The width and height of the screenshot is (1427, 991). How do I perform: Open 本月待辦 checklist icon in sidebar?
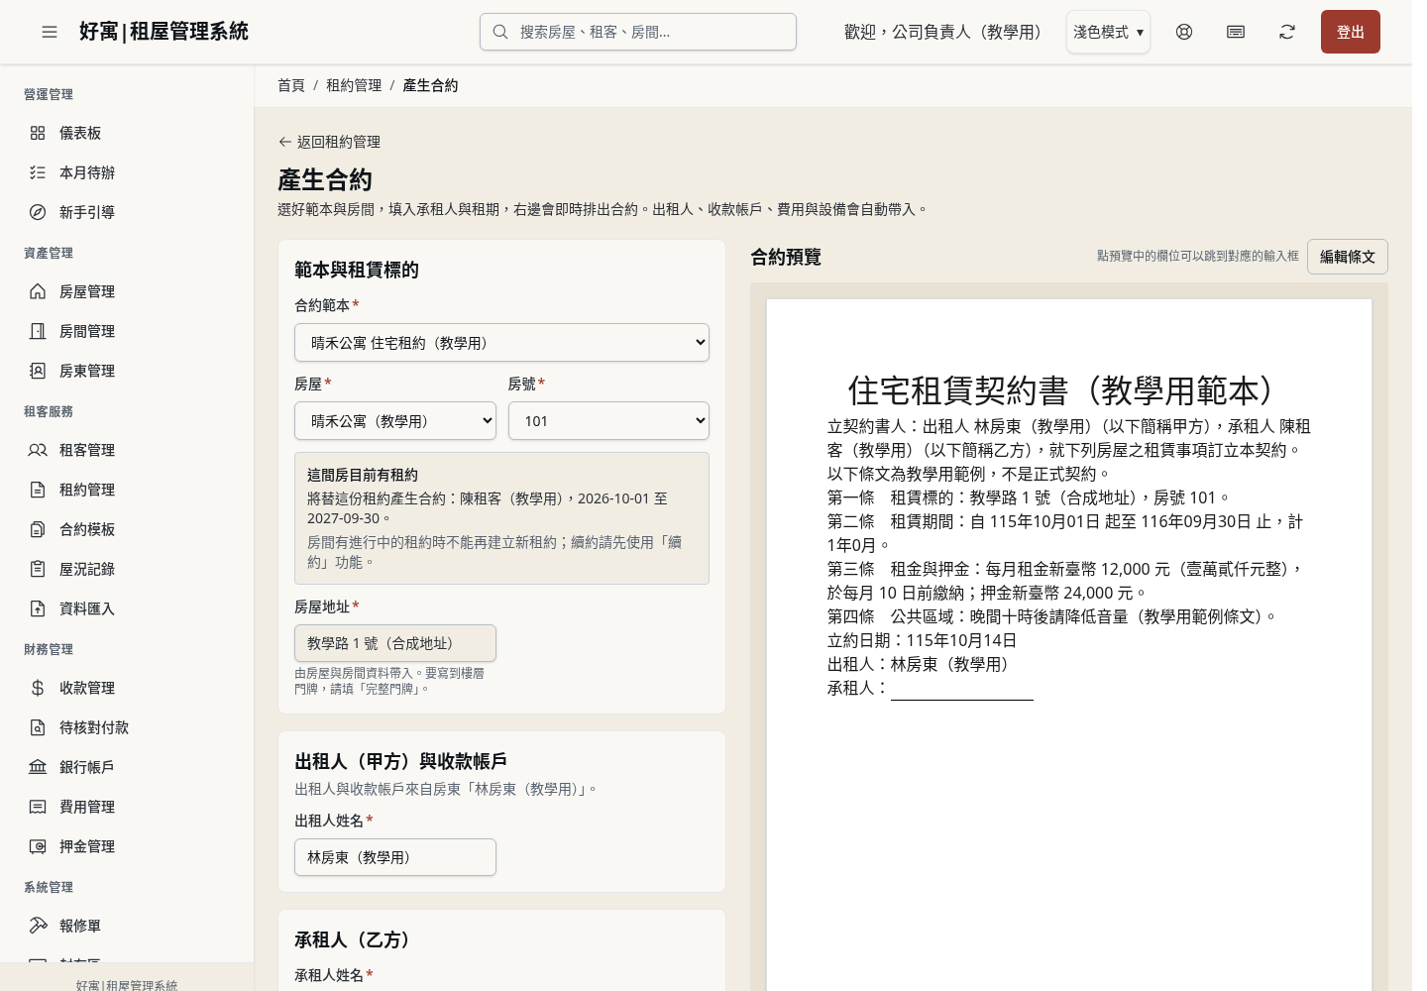(38, 172)
